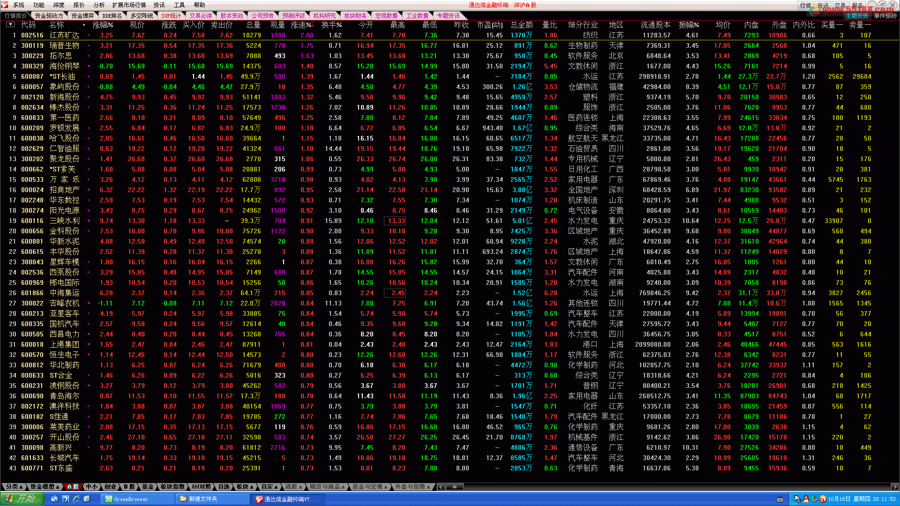Open the 工具 menu
Screen dimensions: 900x506
tap(179, 5)
